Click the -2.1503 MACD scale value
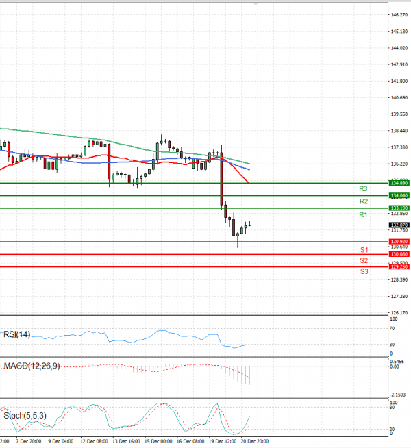This screenshot has width=411, height=448. (398, 395)
